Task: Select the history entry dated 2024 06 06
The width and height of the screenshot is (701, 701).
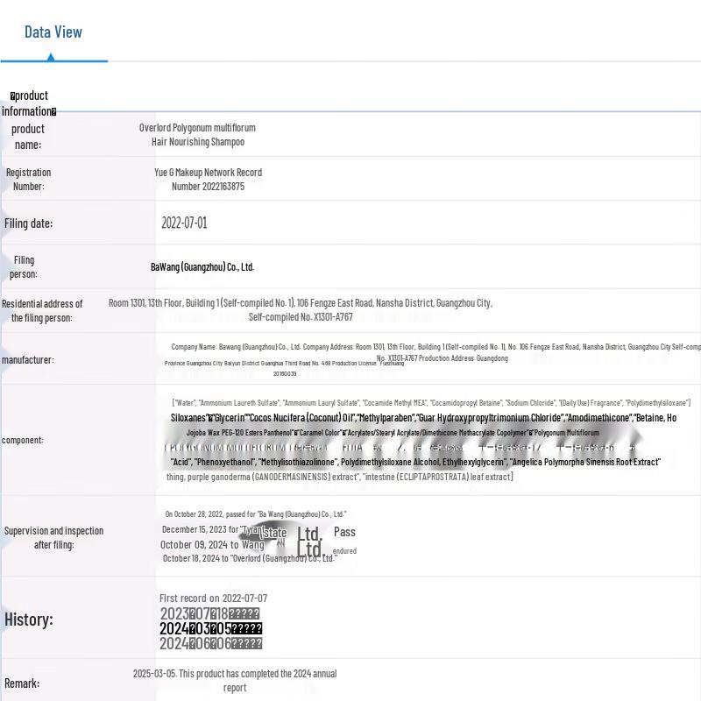Action: click(211, 644)
